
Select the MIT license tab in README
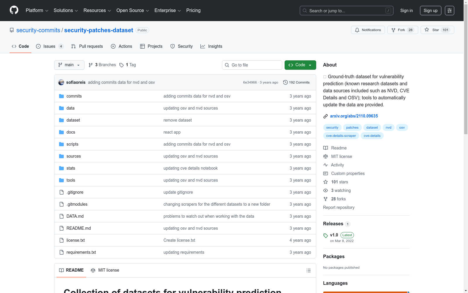click(x=105, y=270)
